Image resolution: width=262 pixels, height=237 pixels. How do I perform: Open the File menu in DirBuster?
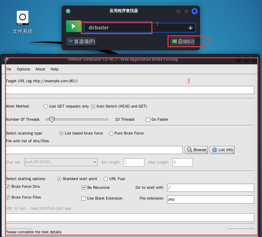(8, 69)
